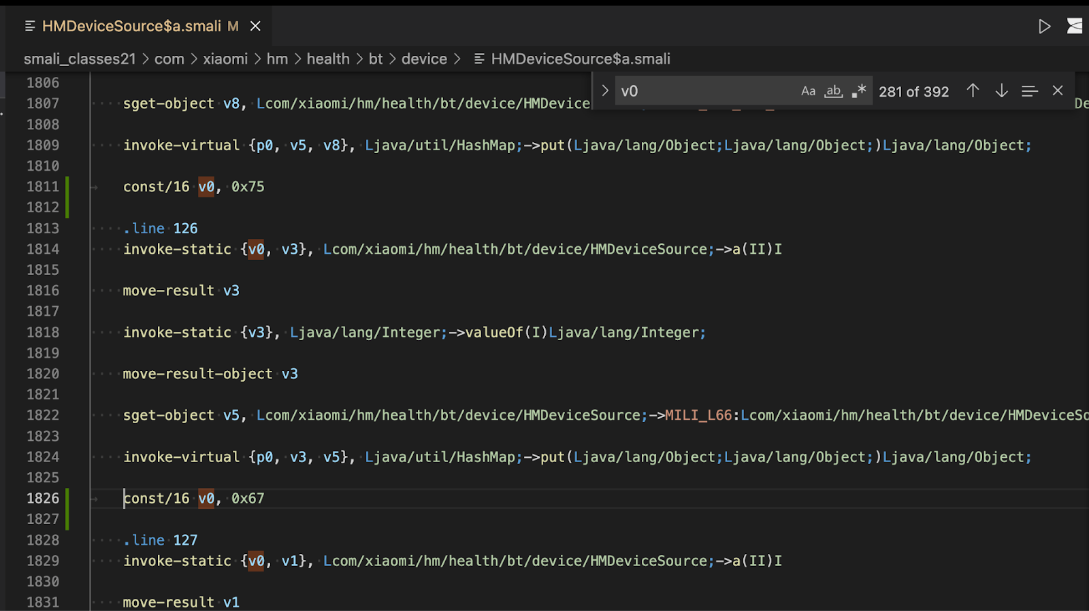Viewport: 1089px width, 611px height.
Task: Expand the replace field chevron
Action: (x=604, y=90)
